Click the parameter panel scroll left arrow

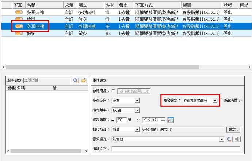[8, 151]
